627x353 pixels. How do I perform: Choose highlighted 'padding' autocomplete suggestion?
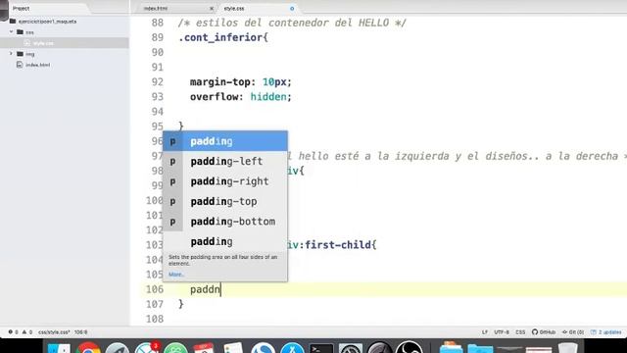point(224,141)
